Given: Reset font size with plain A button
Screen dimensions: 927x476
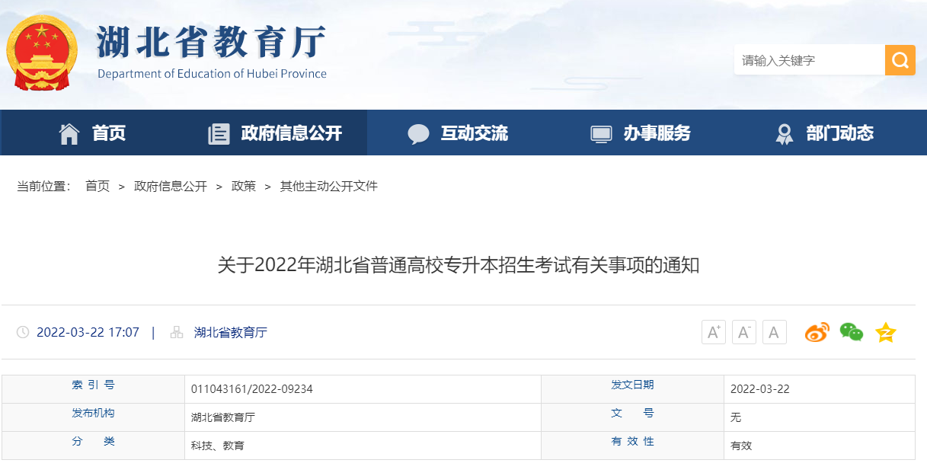Looking at the screenshot, I should pyautogui.click(x=774, y=332).
